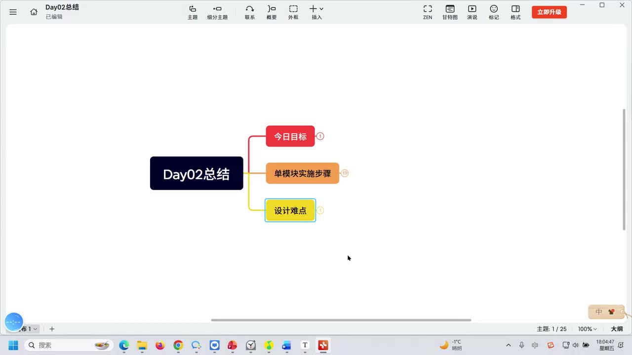Click the 主题: 1 / 25 topic counter

[x=552, y=329]
